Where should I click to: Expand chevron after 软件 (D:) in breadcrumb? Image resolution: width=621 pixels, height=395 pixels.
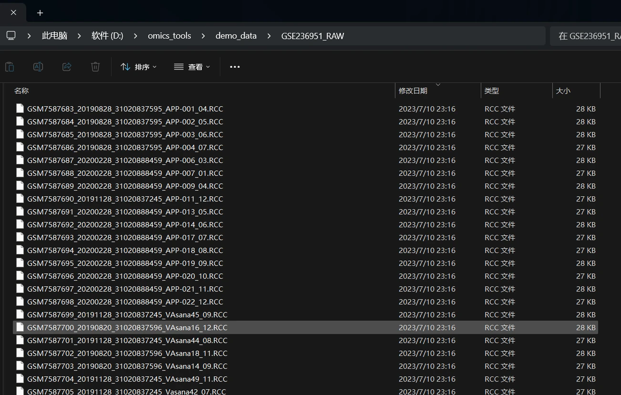pos(135,36)
